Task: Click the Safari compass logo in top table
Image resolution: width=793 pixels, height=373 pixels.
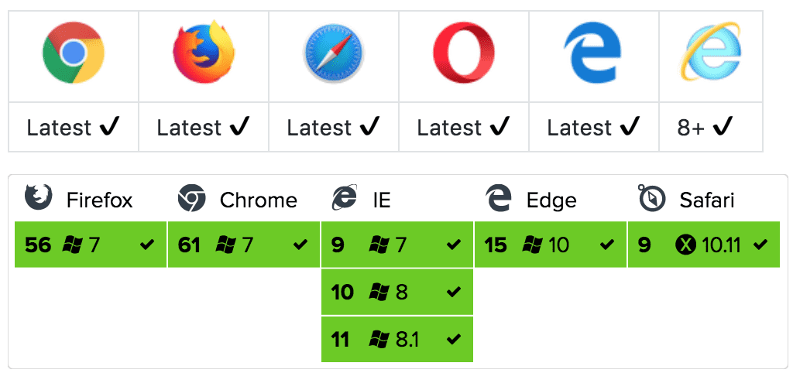Action: 334,52
